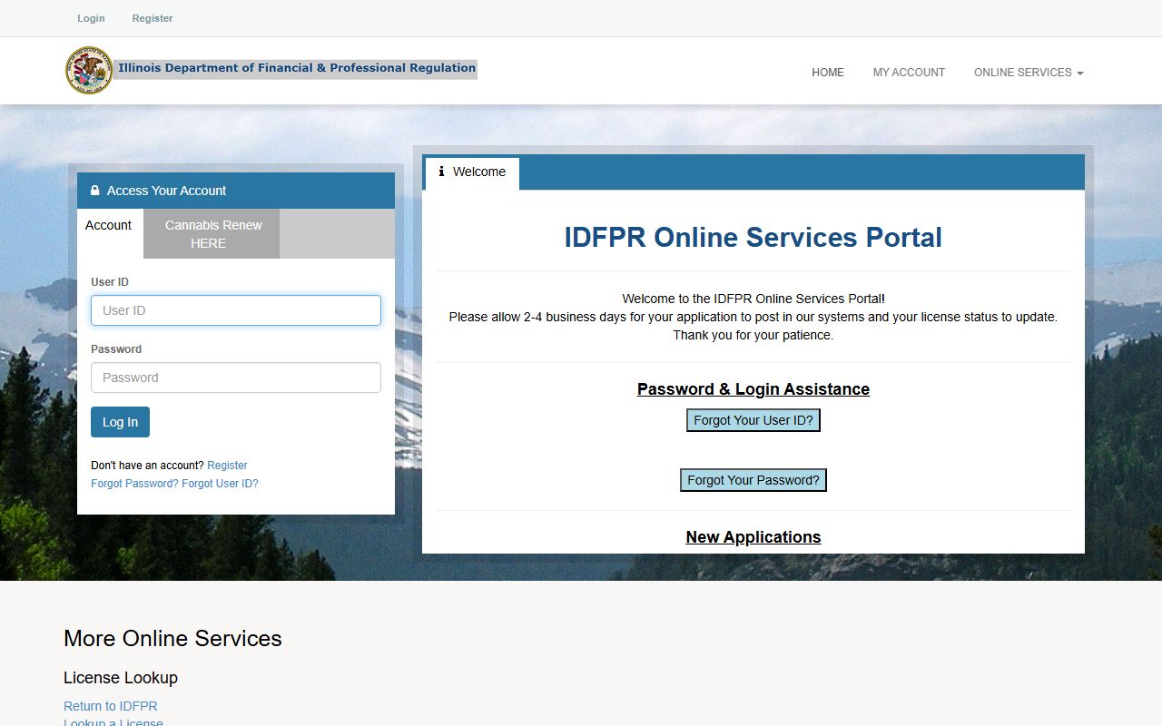Switch to the Cannabis Renew HERE tab

pyautogui.click(x=212, y=234)
